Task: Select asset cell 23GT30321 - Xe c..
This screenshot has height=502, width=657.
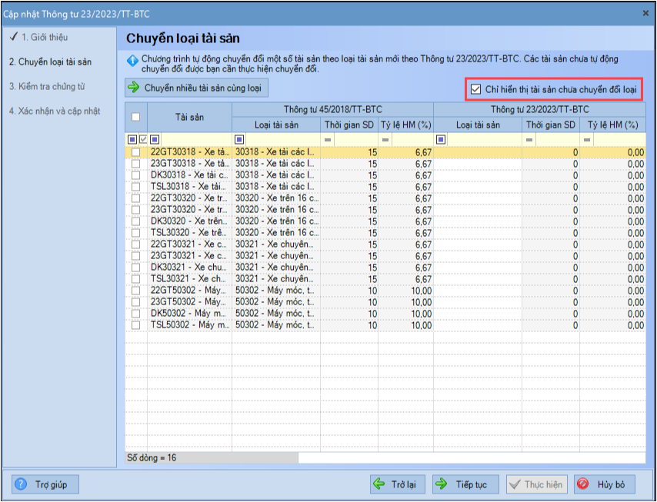Action: [x=190, y=256]
